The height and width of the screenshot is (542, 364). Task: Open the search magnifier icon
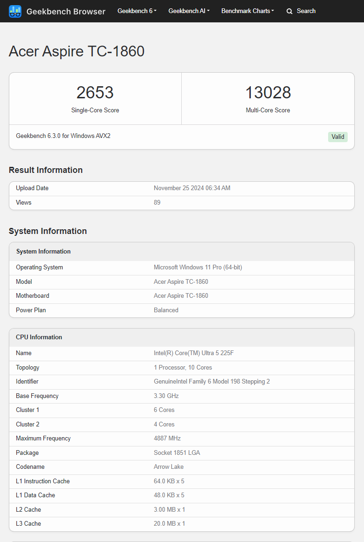(289, 11)
